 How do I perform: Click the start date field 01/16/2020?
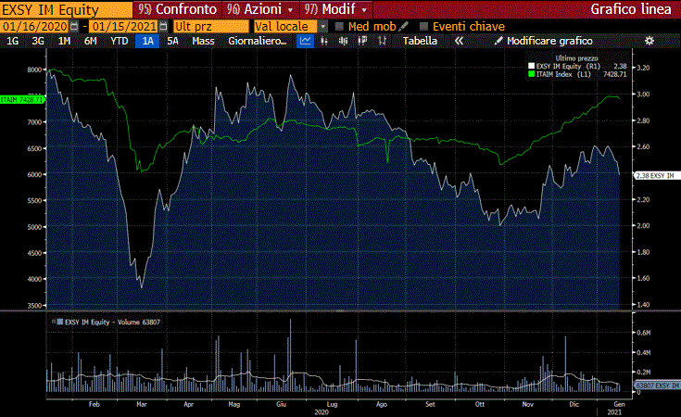pyautogui.click(x=35, y=27)
